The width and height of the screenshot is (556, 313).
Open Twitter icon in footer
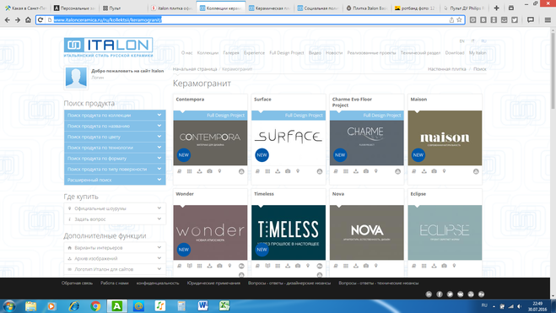coord(450,294)
